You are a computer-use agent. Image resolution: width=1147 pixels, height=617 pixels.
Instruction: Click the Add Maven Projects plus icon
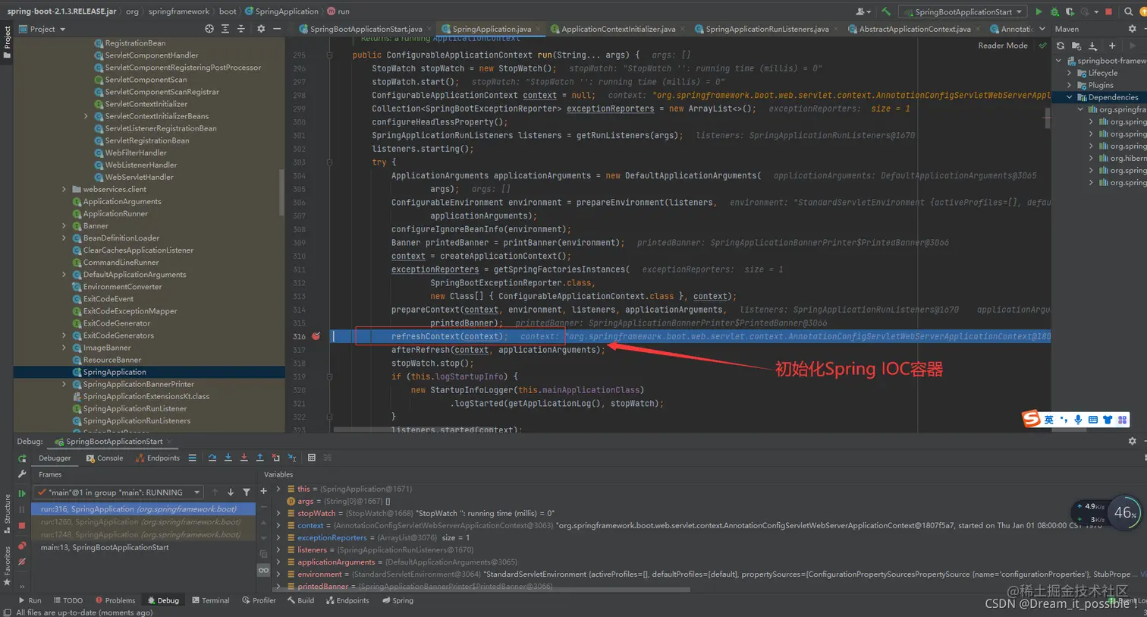click(1112, 46)
